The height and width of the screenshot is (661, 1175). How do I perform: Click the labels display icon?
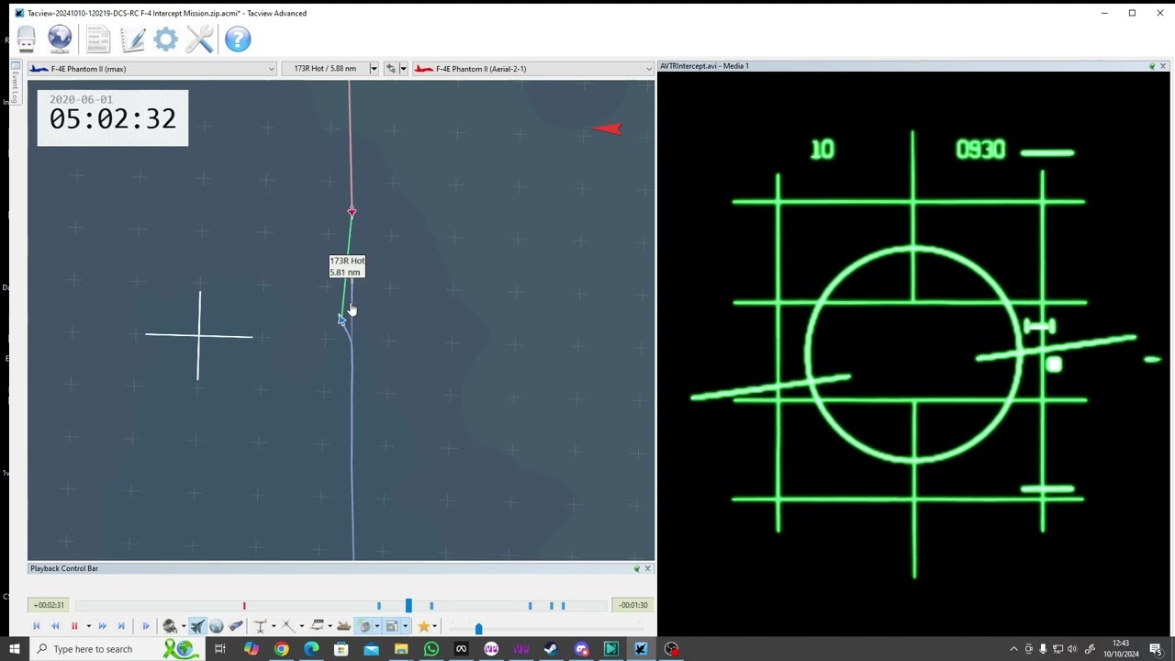(x=317, y=626)
